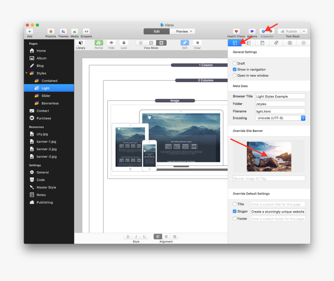
Task: Open the Publish dropdown arrow
Action: click(304, 32)
